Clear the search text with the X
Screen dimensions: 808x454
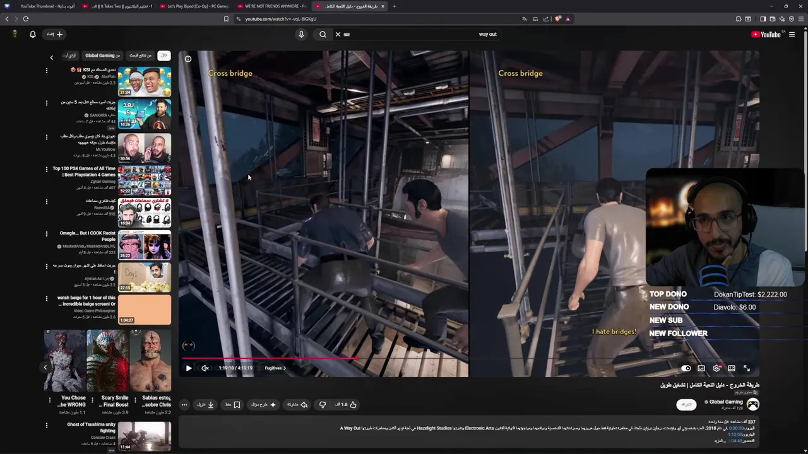tap(338, 34)
